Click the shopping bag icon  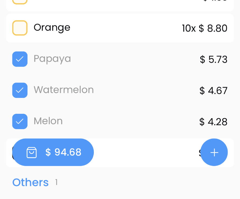(x=32, y=152)
